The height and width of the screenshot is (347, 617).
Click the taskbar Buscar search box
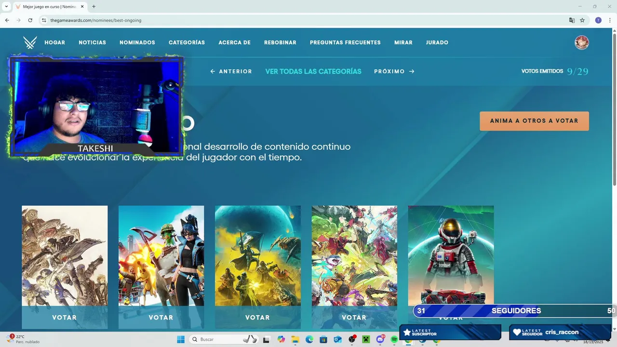coord(224,339)
